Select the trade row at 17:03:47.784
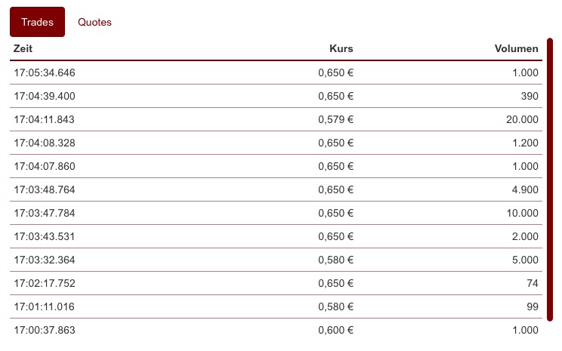Screen dimensions: 562x351 [x=276, y=213]
